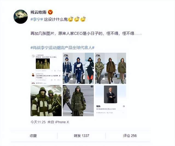Screen dimensions: 175x146
Task: Open the #李宁# hashtag
Action: [x=37, y=19]
